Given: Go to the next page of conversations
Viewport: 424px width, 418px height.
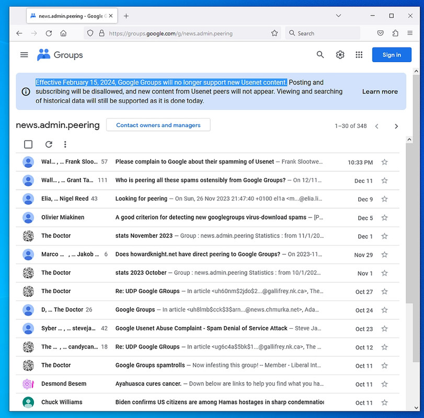Looking at the screenshot, I should point(396,126).
